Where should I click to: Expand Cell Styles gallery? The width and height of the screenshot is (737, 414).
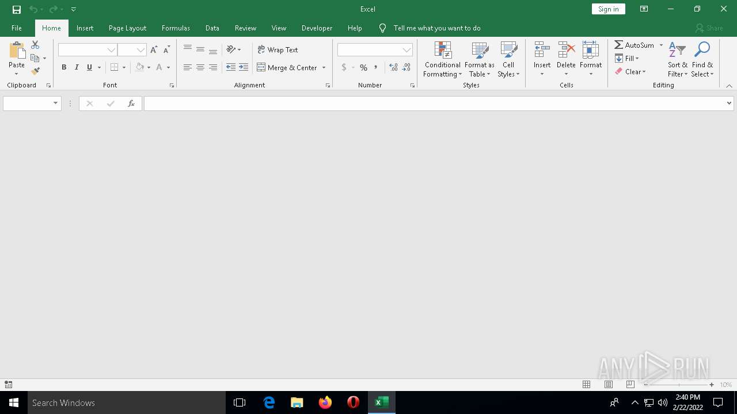(x=508, y=60)
